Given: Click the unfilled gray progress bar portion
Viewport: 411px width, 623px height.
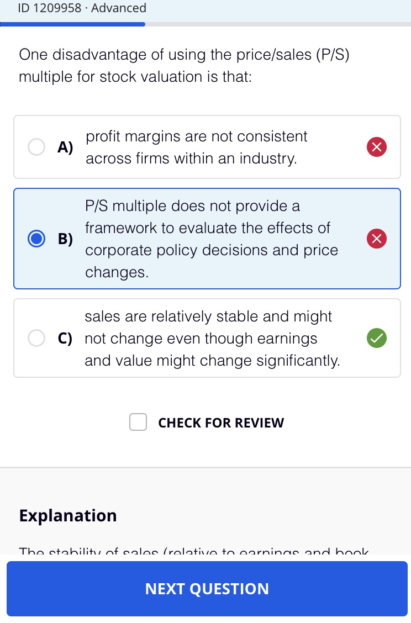Looking at the screenshot, I should click(278, 24).
